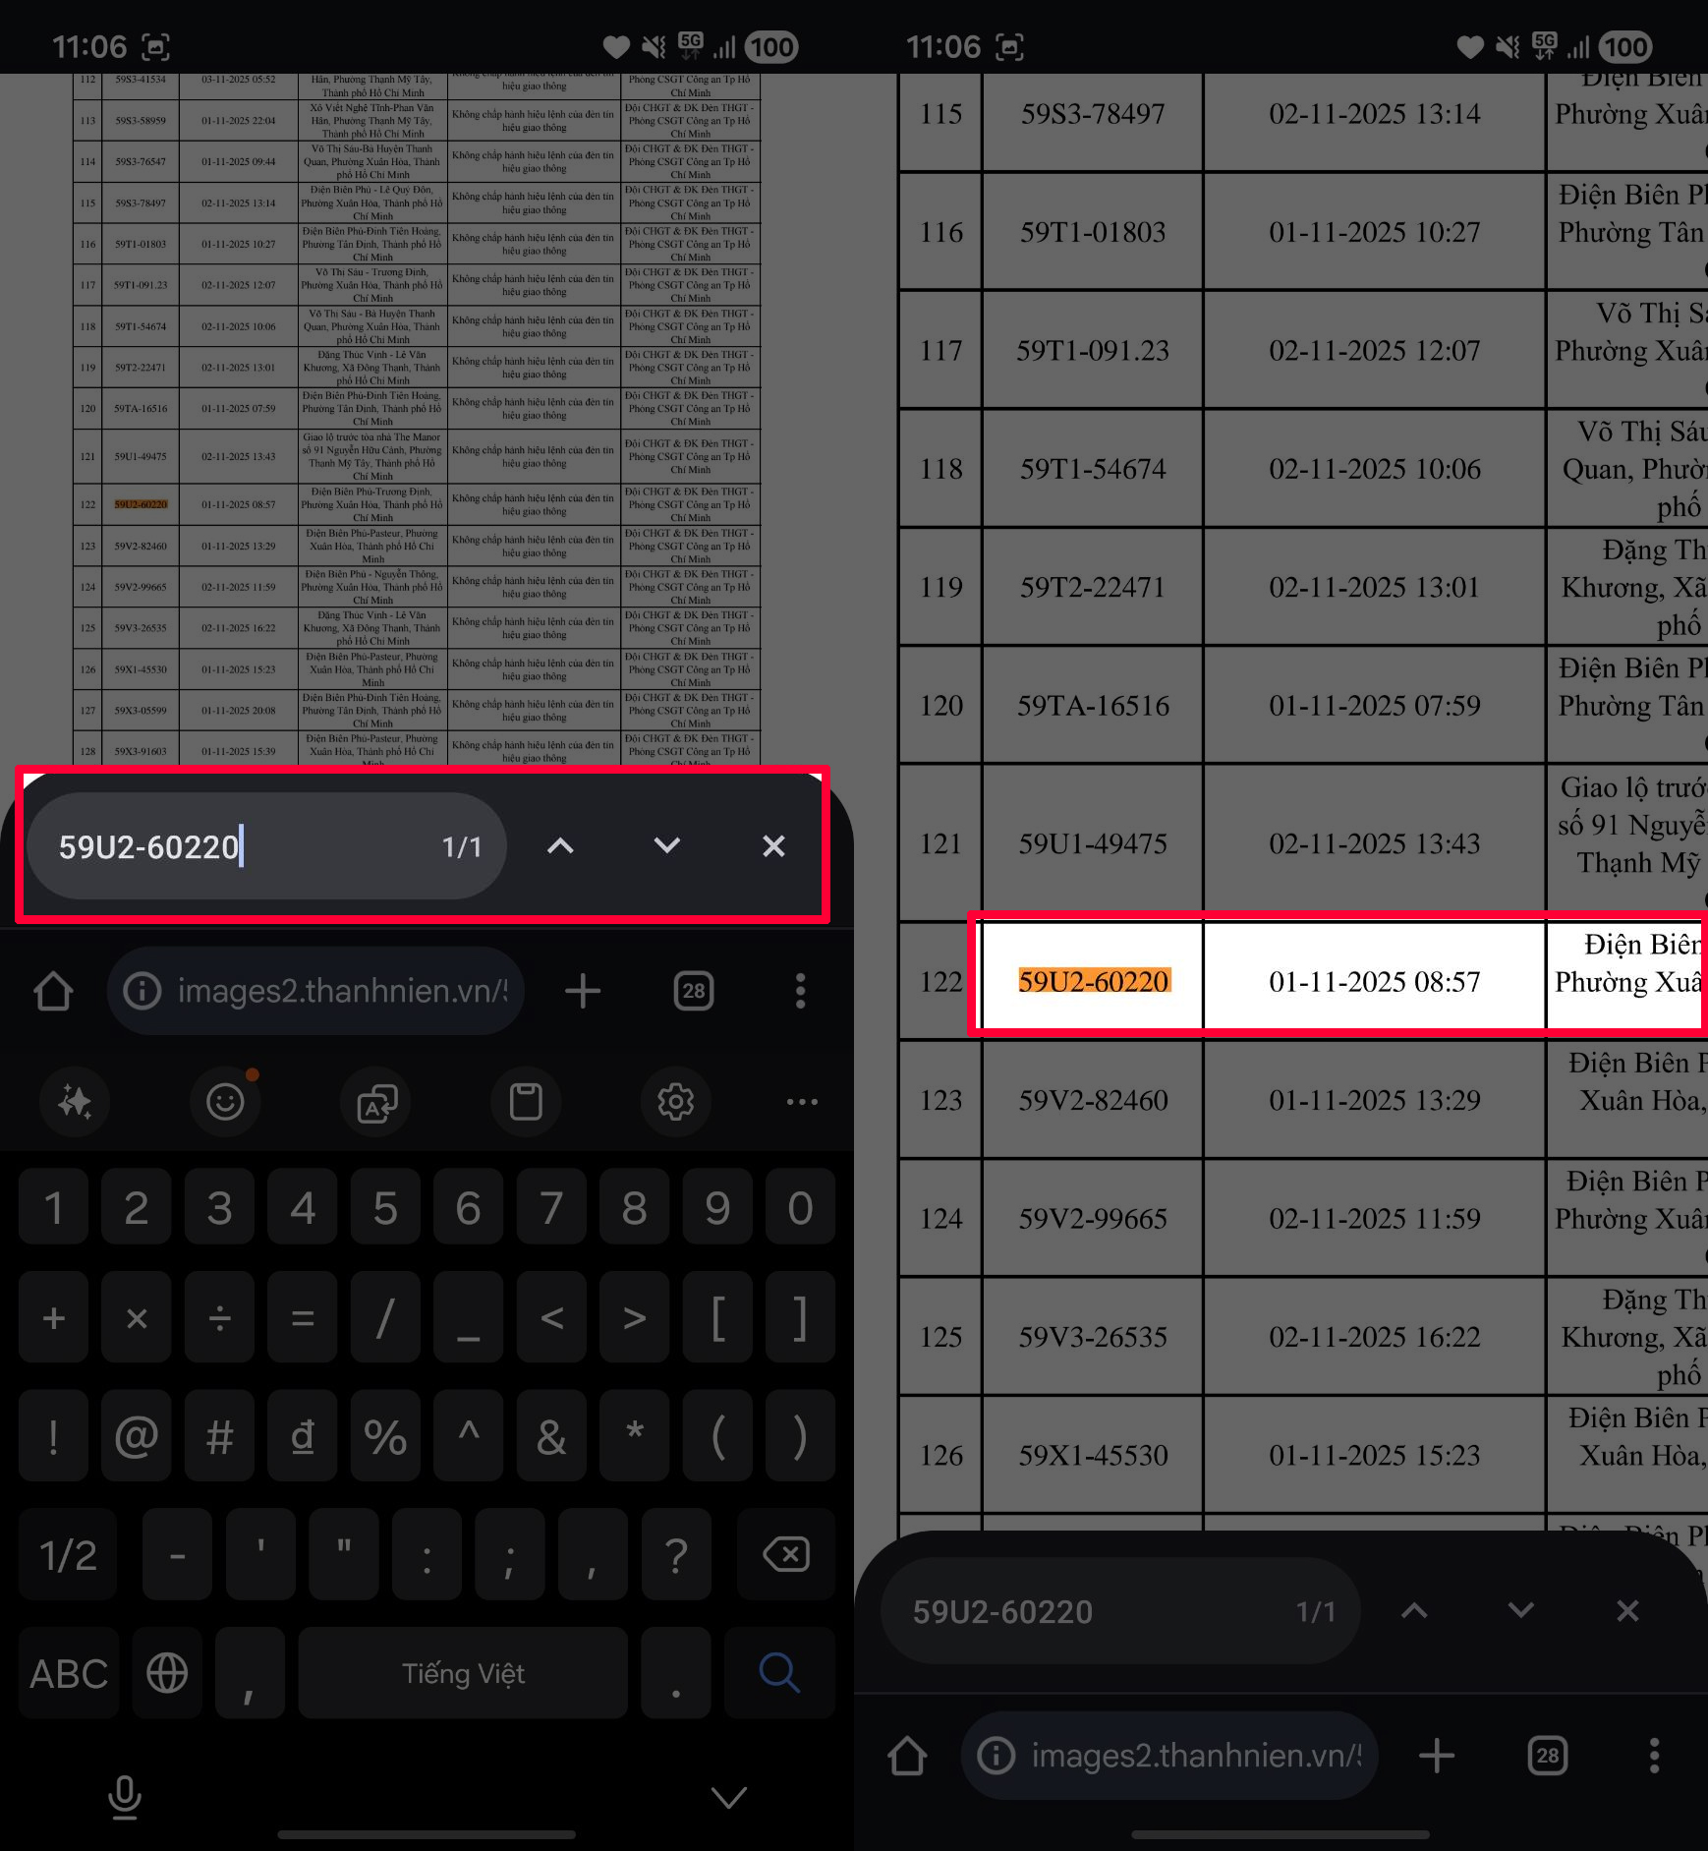Open the tab switcher showing 28, left screen
The width and height of the screenshot is (1708, 1851).
tap(694, 991)
